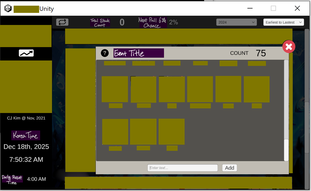Click the question mark help icon
Screen dimensions: 311x191
pyautogui.click(x=105, y=53)
